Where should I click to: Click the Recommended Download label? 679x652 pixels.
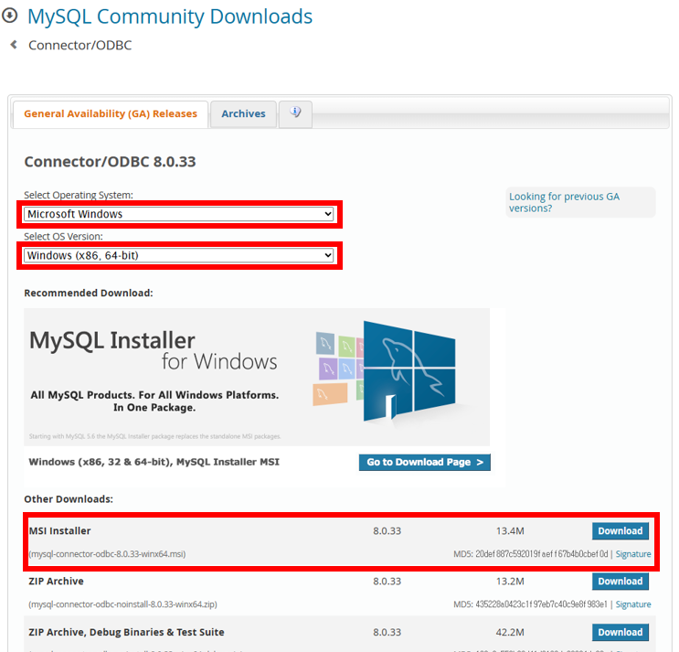89,294
